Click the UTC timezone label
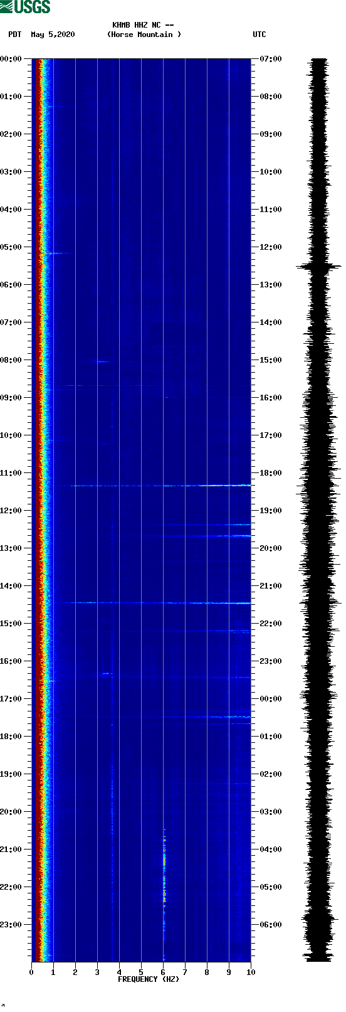This screenshot has width=346, height=1012. click(259, 35)
